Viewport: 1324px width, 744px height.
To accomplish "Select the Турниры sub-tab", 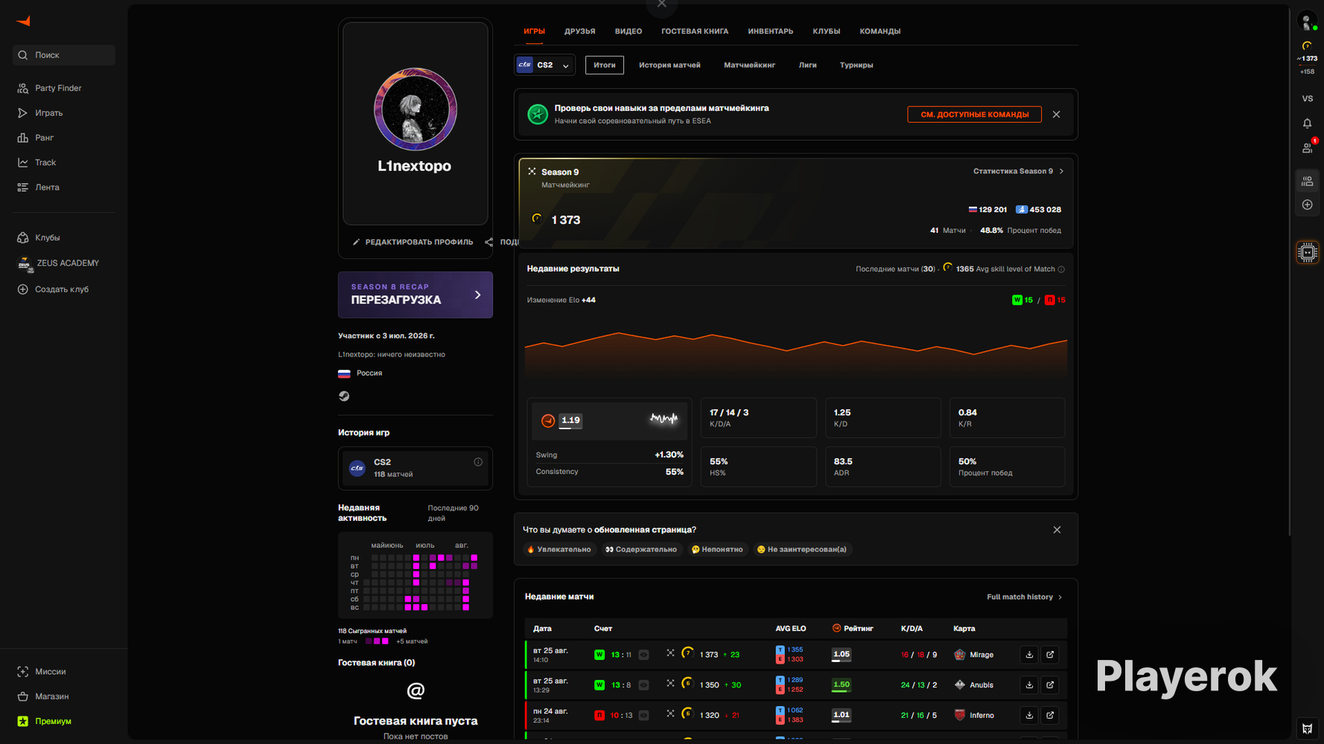I will (x=856, y=65).
